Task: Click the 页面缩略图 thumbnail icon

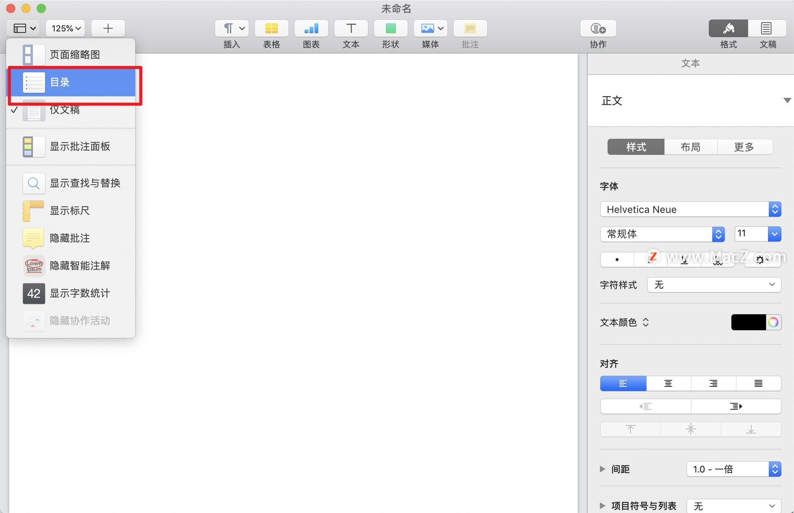Action: point(33,55)
